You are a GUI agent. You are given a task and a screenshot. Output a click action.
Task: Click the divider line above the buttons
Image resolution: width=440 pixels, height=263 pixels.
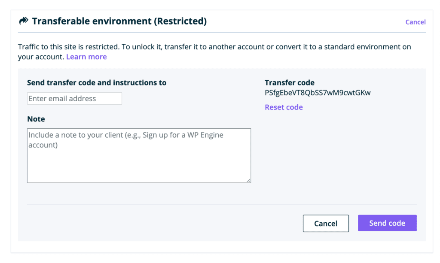(x=222, y=204)
